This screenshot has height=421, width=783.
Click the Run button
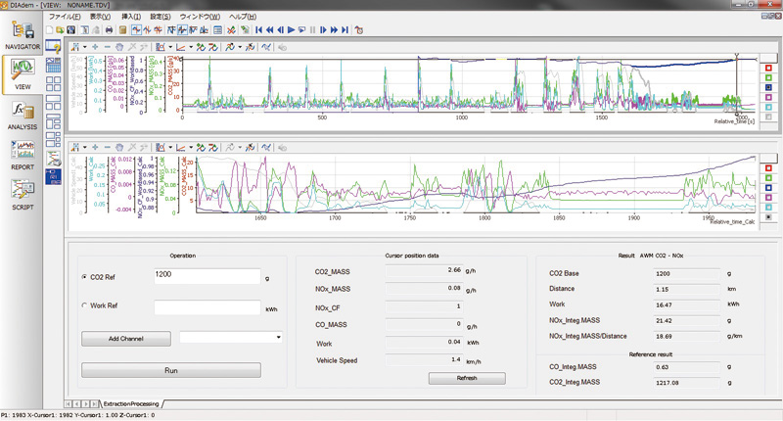170,370
